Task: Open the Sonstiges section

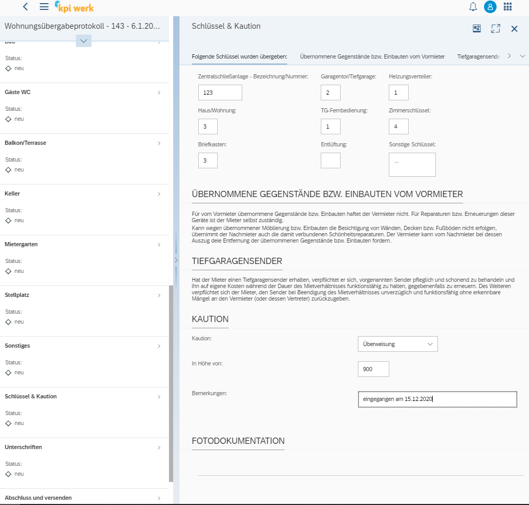Action: coord(84,362)
